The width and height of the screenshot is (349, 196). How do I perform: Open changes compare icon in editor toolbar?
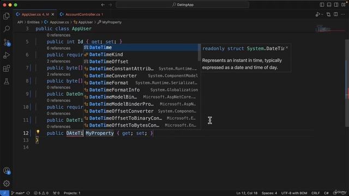point(328,15)
